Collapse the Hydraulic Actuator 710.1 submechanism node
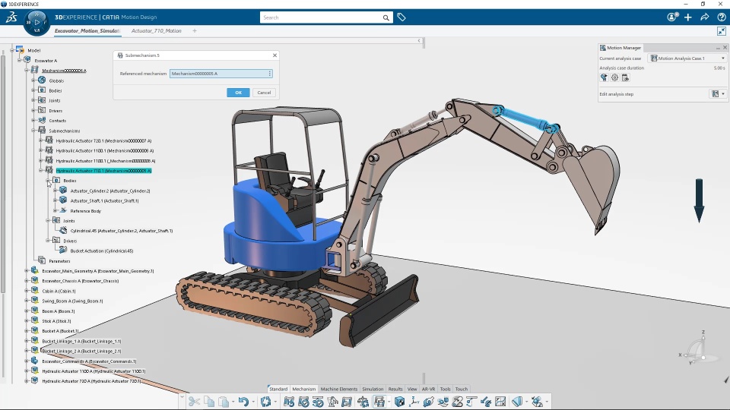Viewport: 730px width, 410px height. (41, 171)
